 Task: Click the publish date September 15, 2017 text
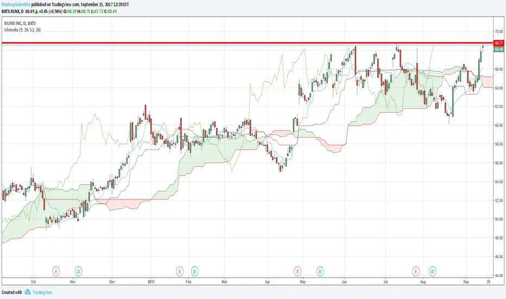98,4
